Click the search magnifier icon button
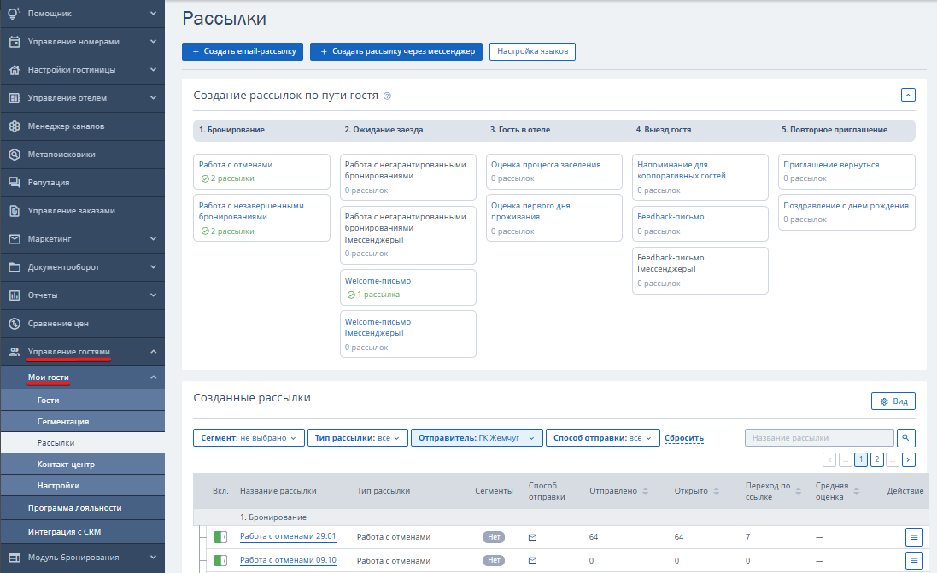Viewport: 937px width, 573px height. click(905, 438)
